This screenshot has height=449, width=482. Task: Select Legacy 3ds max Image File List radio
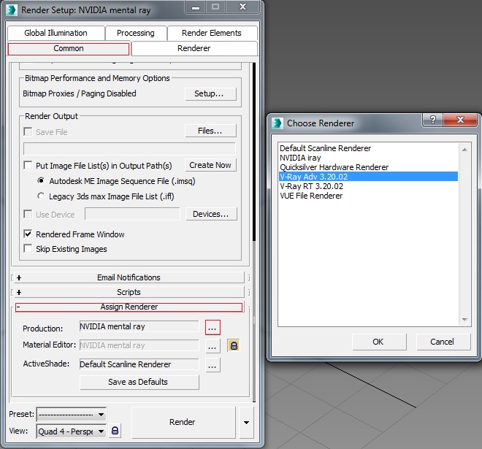(41, 196)
